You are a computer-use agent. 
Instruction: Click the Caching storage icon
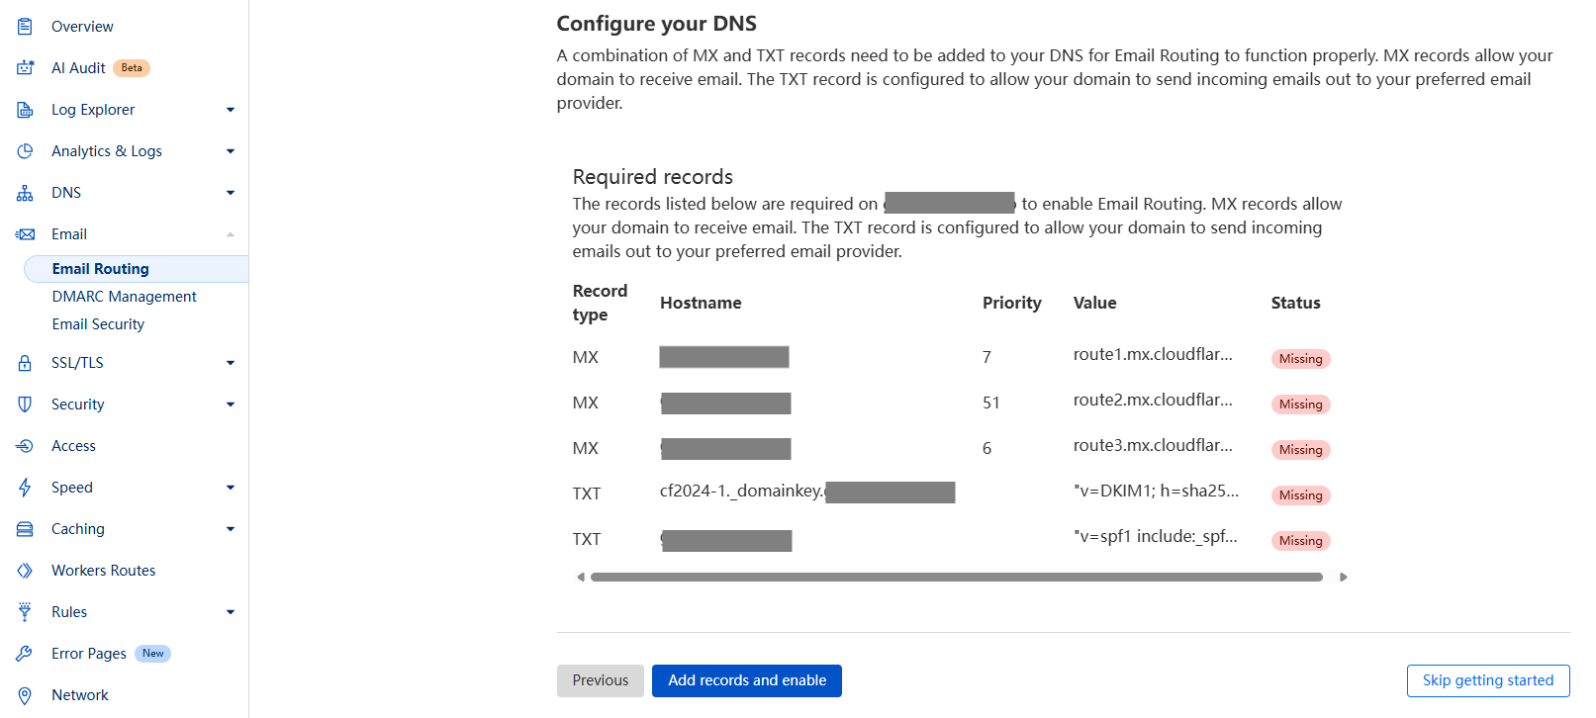click(25, 529)
